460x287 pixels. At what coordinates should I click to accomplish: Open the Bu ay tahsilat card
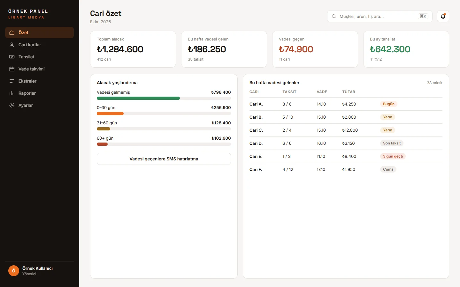click(406, 49)
